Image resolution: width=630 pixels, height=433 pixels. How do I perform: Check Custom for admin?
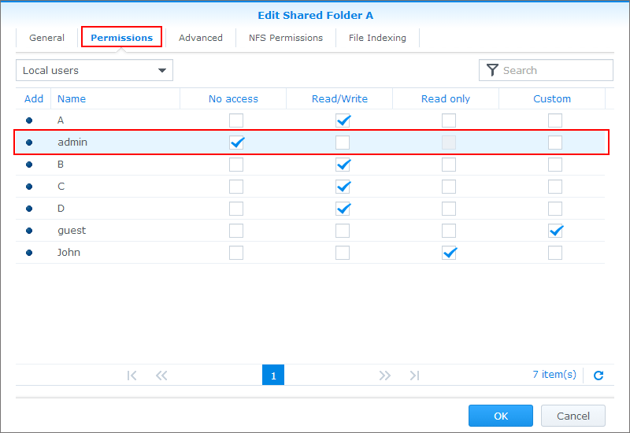pos(555,142)
